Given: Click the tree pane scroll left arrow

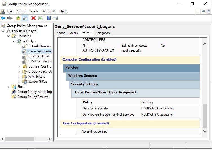Looking at the screenshot, I should tap(2, 139).
